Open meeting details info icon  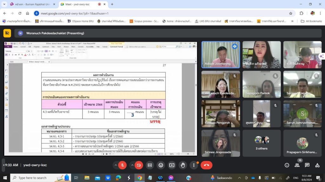tap(287, 165)
